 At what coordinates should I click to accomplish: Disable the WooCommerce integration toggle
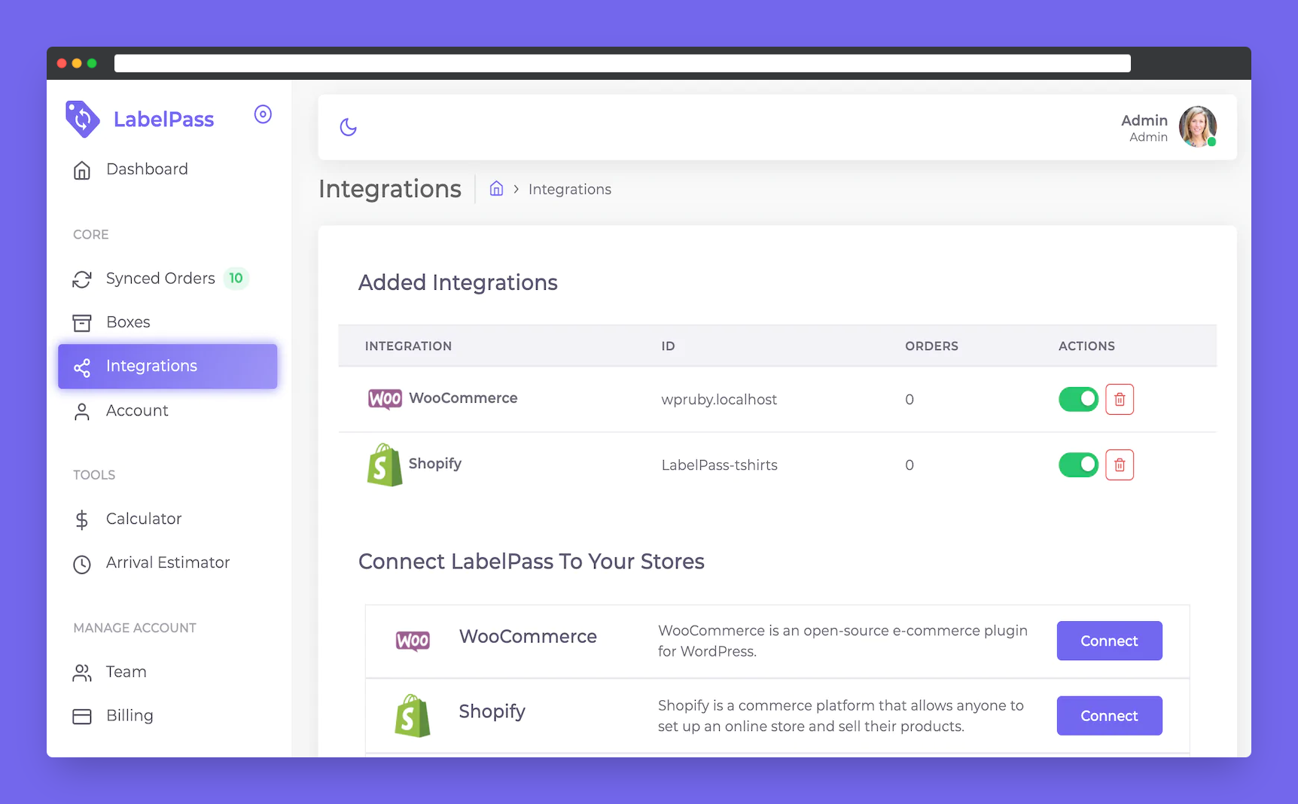tap(1078, 399)
